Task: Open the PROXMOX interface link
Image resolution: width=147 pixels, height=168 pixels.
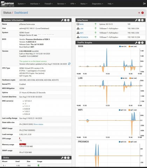Action: click(x=84, y=37)
